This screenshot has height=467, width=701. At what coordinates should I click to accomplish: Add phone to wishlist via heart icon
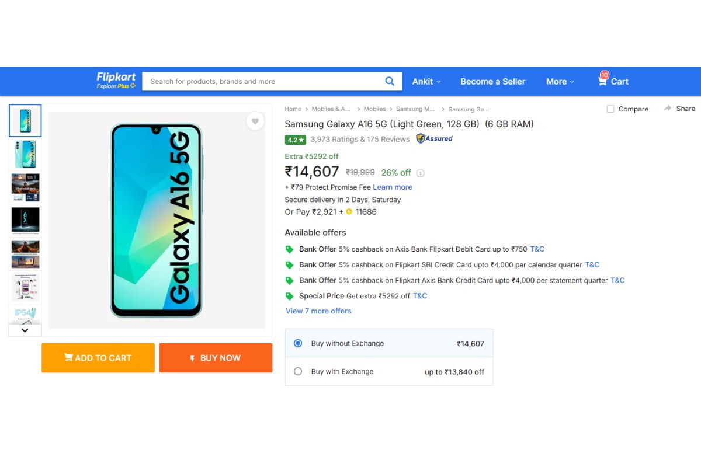tap(255, 121)
